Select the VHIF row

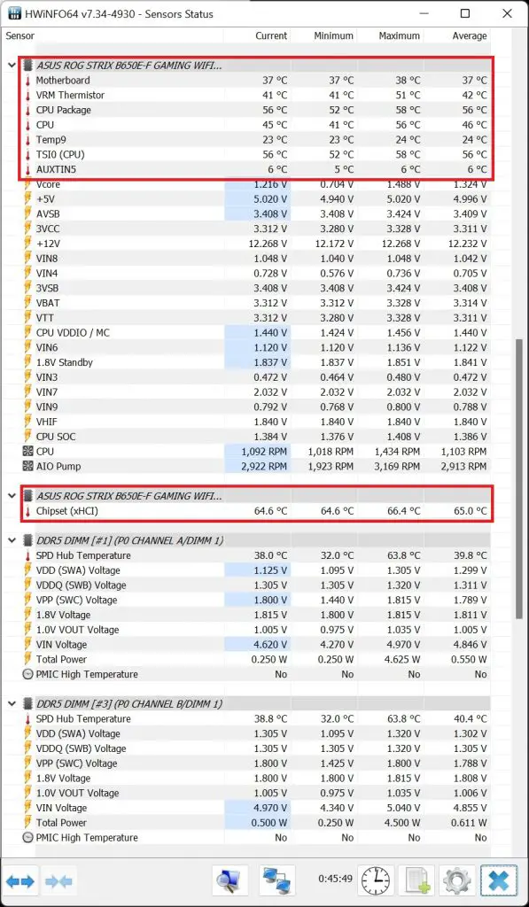256,422
